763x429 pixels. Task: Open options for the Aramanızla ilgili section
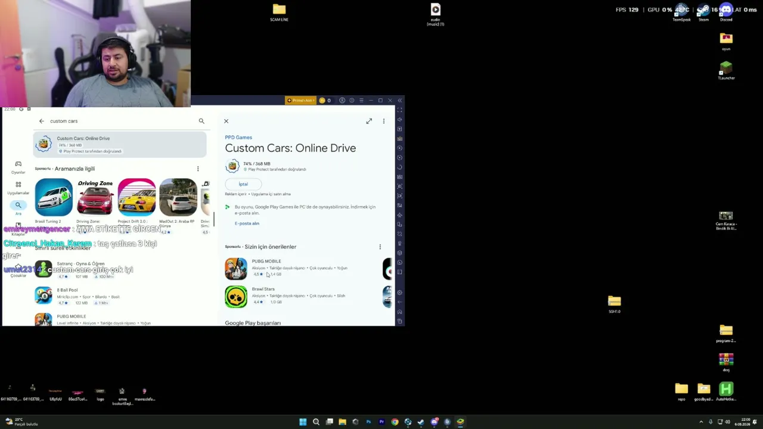tap(198, 169)
